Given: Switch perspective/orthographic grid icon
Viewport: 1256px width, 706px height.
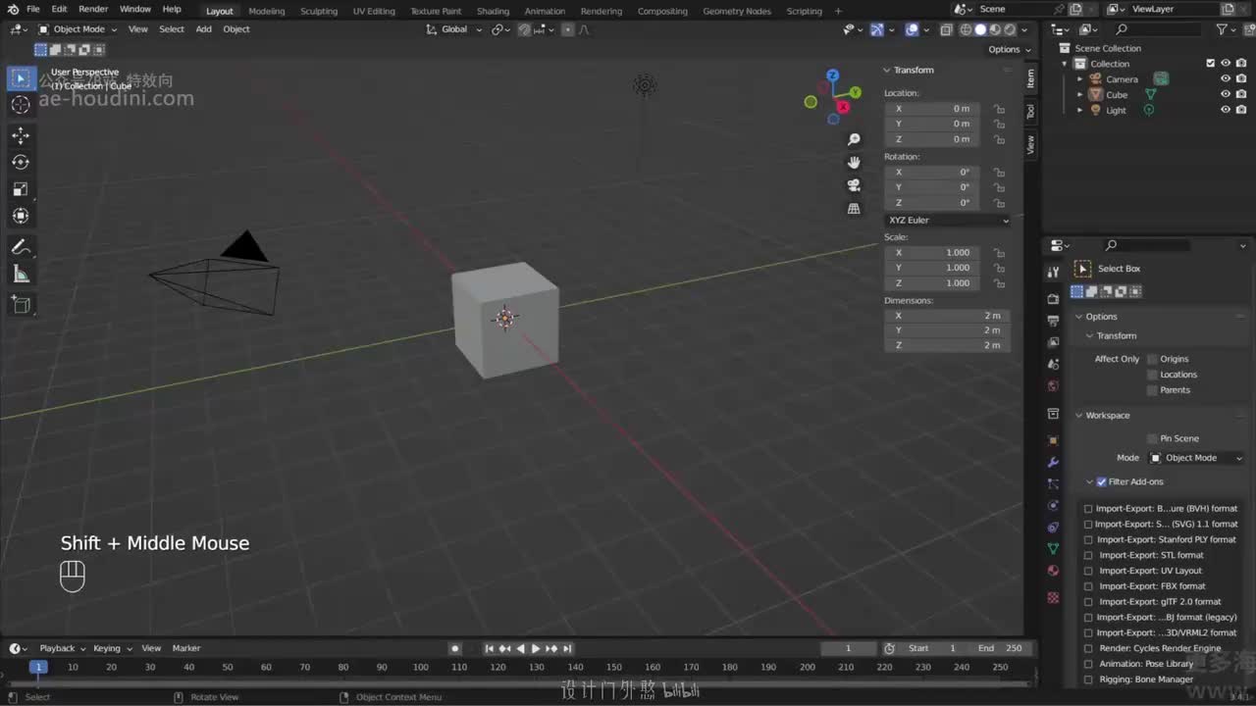Looking at the screenshot, I should point(854,208).
